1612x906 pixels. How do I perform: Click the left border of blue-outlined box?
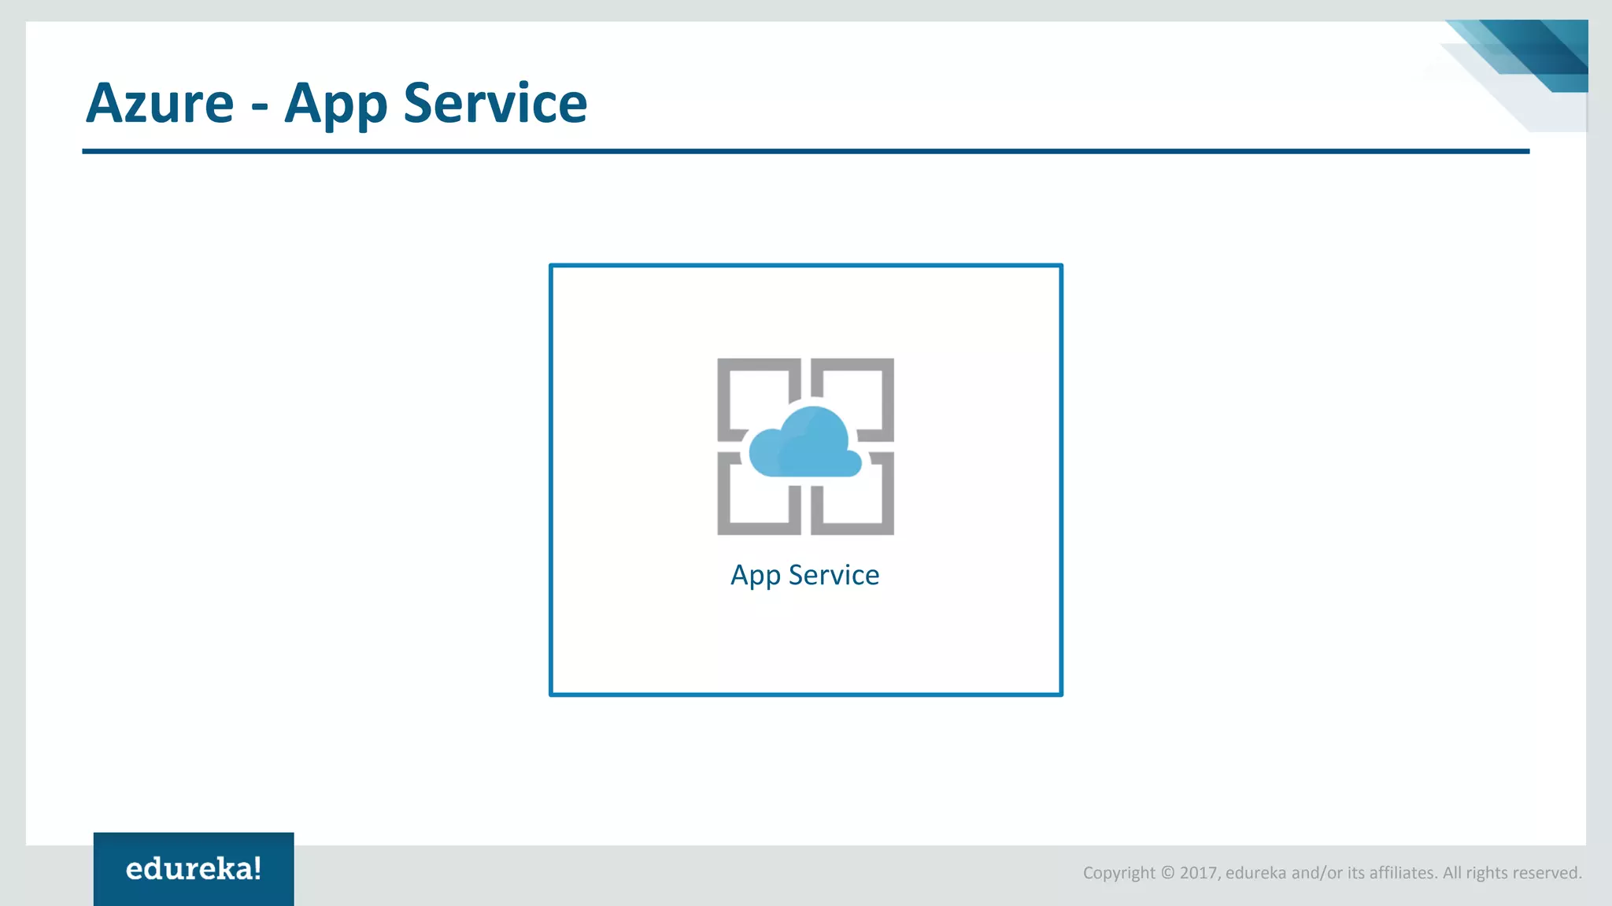[x=551, y=480]
